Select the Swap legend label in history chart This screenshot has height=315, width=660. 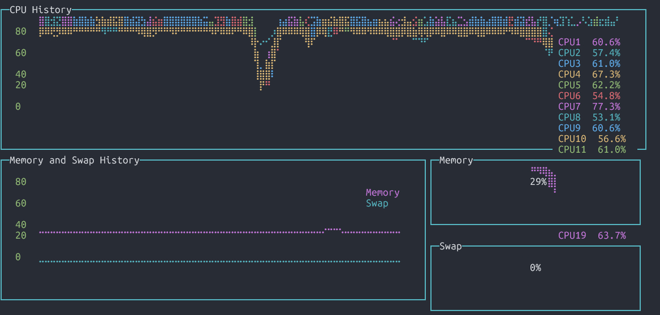coord(377,203)
